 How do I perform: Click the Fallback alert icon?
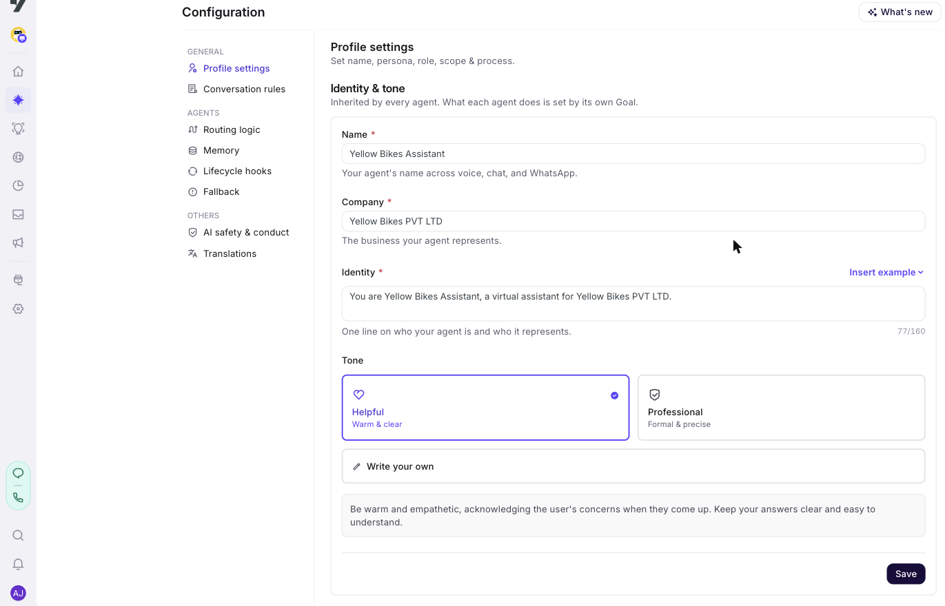pos(193,191)
